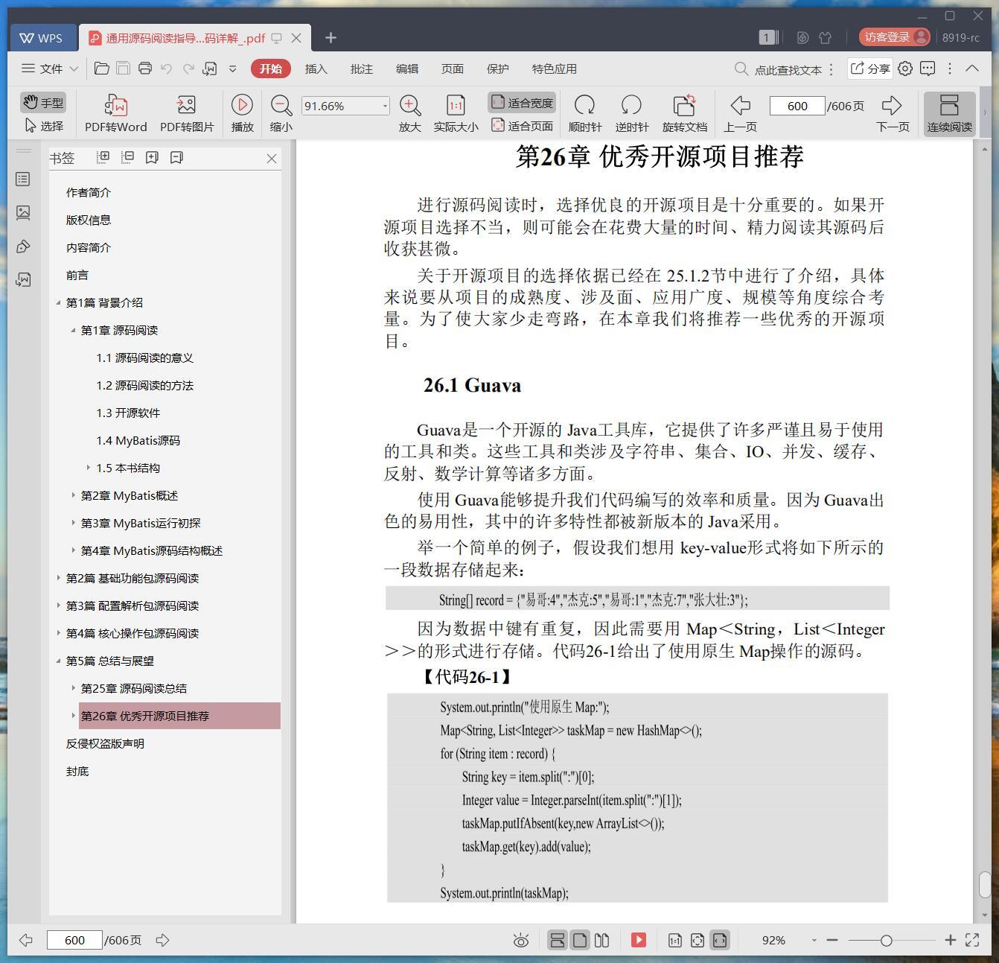Open the 91.66% zoom dropdown
Viewport: 999px width, 963px height.
[x=385, y=106]
